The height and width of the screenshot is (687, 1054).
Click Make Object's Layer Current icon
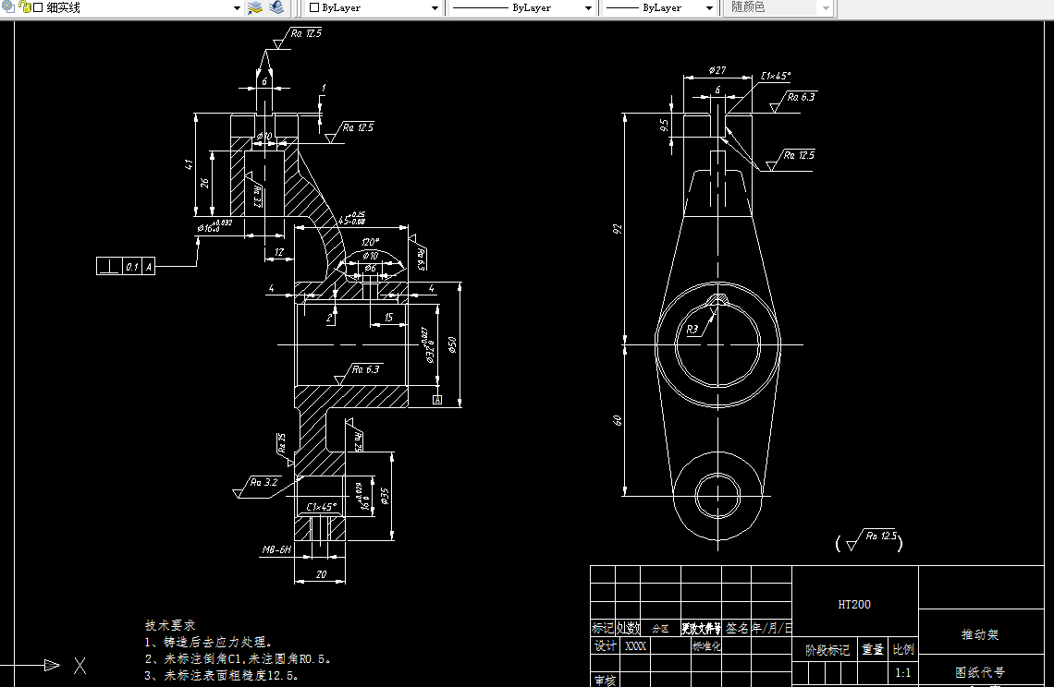pyautogui.click(x=255, y=7)
